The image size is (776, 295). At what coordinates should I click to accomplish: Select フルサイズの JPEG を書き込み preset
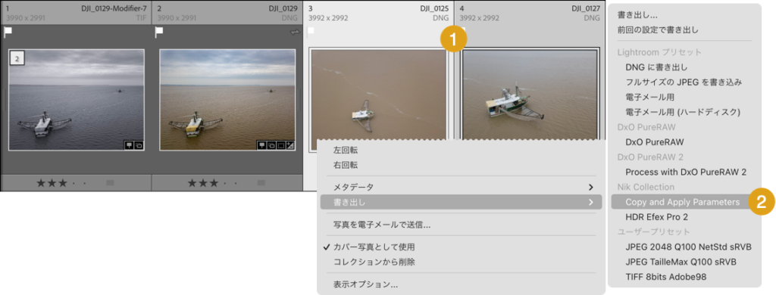click(x=684, y=82)
